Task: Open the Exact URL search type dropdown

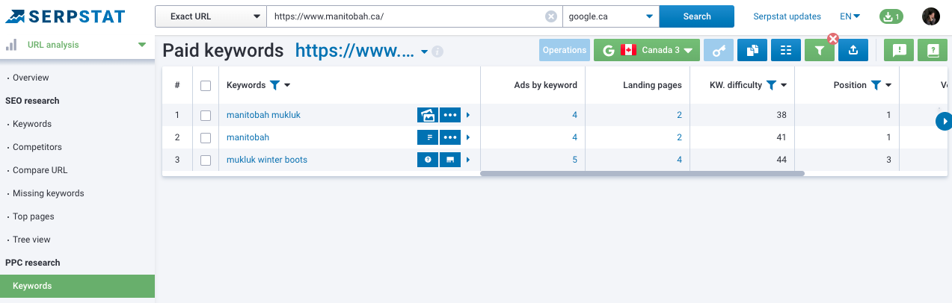Action: pyautogui.click(x=211, y=16)
